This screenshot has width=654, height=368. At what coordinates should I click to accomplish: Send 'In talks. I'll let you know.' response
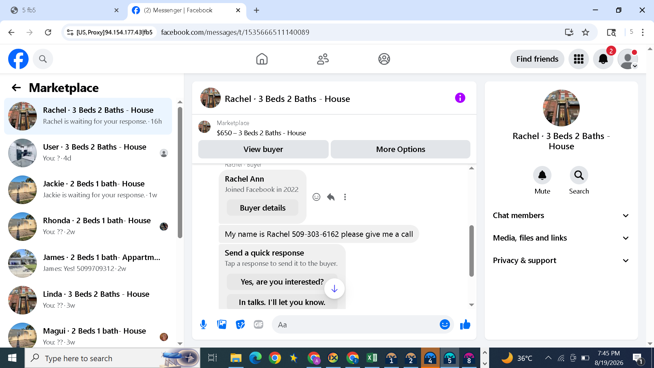pos(282,302)
